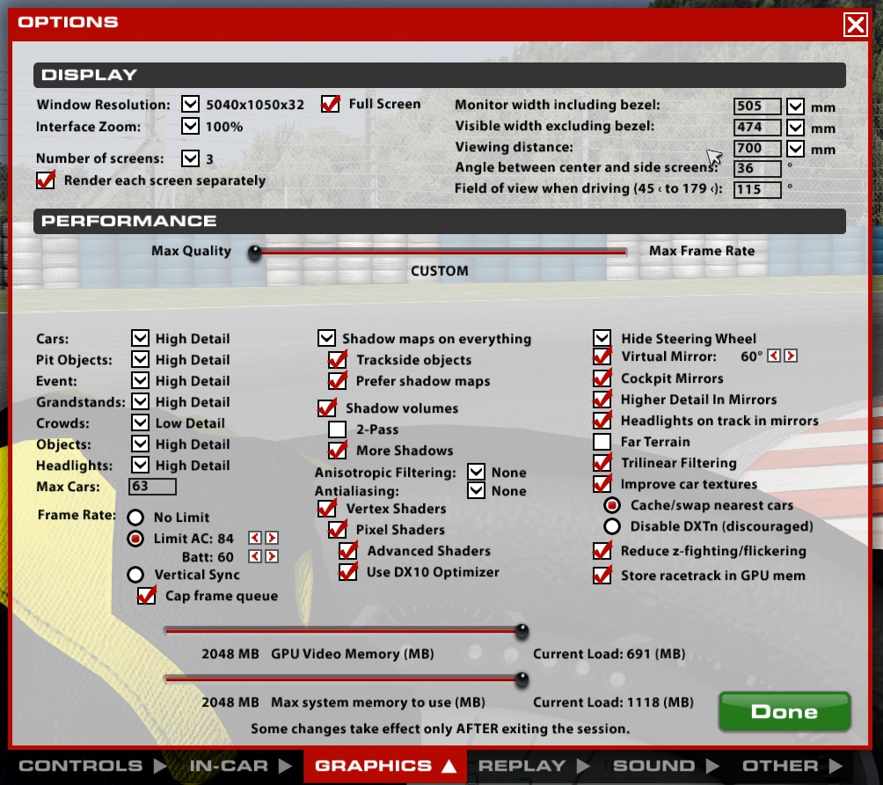883x785 pixels.
Task: Raise Batt frame rate with right arrow
Action: 272,556
